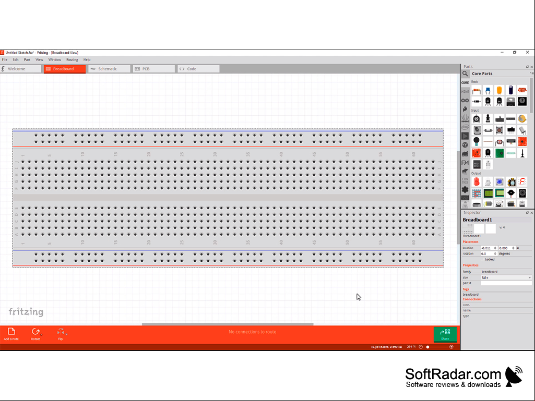Switch to the Schematic tab
This screenshot has width=535, height=401.
coord(110,69)
